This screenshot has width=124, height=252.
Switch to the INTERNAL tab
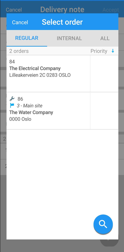click(x=69, y=38)
